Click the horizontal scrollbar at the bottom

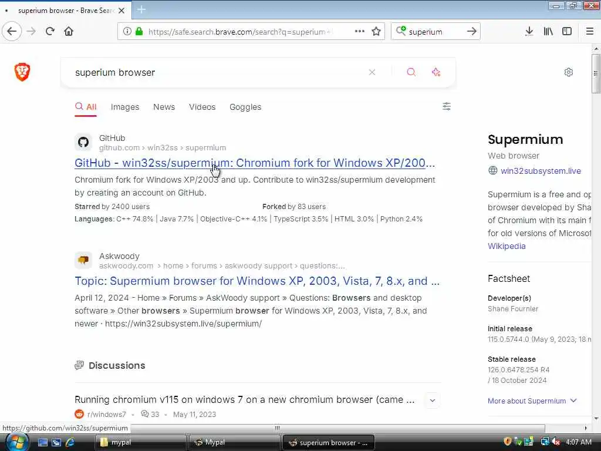(x=277, y=428)
